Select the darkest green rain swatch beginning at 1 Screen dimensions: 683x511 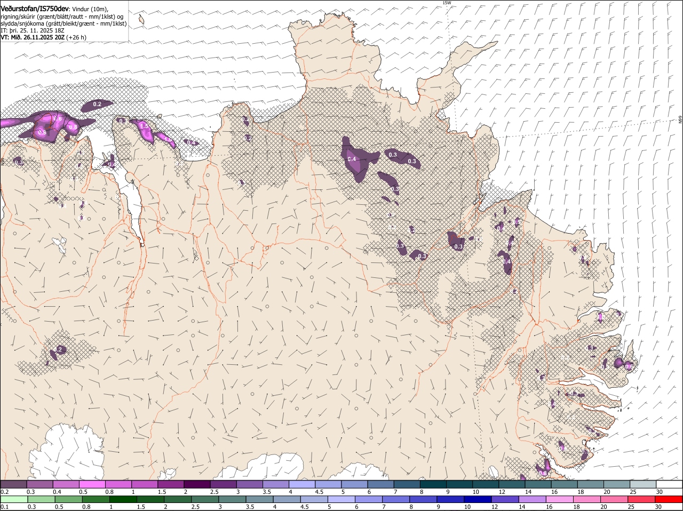pyautogui.click(x=123, y=500)
